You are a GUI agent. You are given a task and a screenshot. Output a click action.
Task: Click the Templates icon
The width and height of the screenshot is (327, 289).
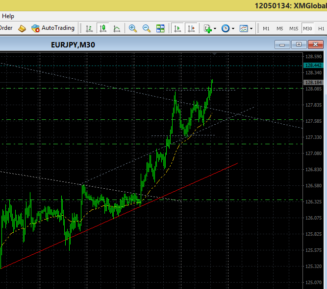point(244,28)
